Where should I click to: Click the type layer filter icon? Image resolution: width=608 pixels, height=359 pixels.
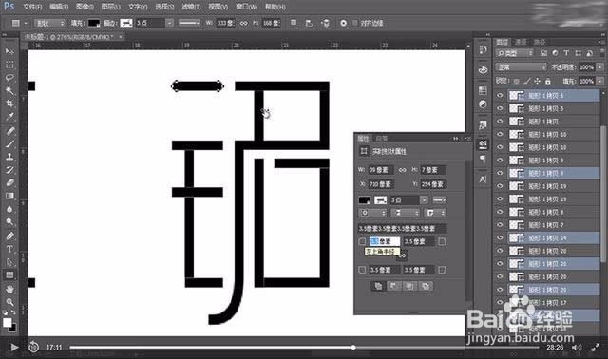tap(566, 53)
